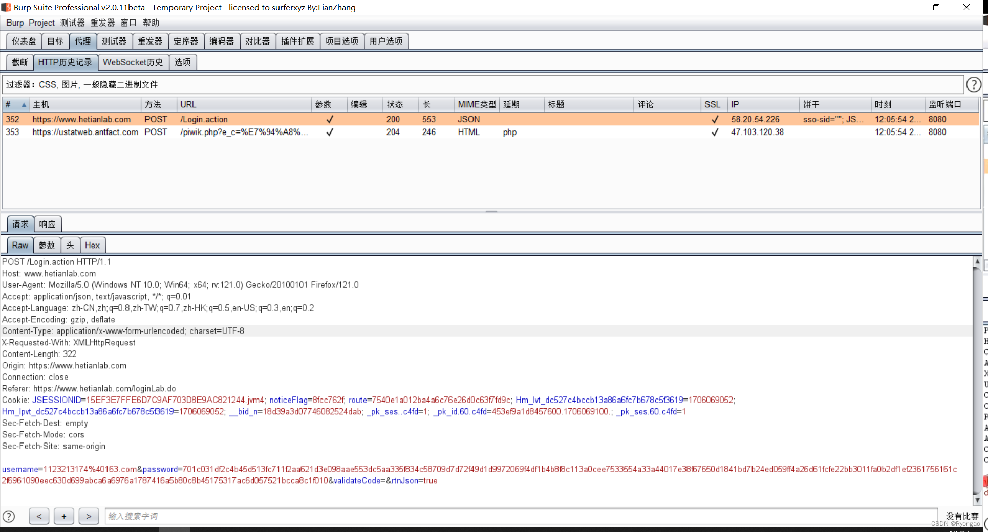
Task: Open the 窗口 menu
Action: (x=128, y=23)
